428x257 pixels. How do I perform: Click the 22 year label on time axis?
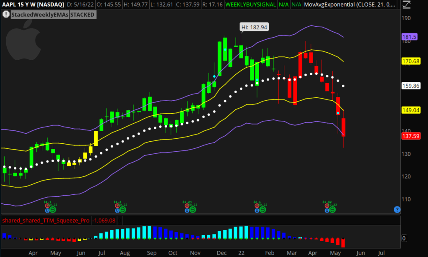tap(241, 253)
